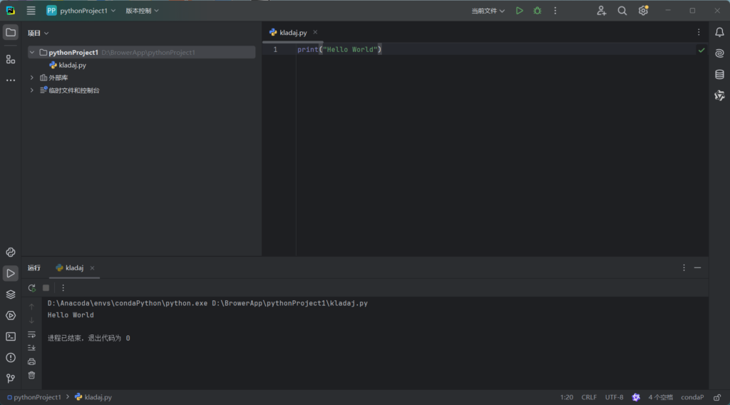Click 4 个空格 indent setting

[x=660, y=397]
